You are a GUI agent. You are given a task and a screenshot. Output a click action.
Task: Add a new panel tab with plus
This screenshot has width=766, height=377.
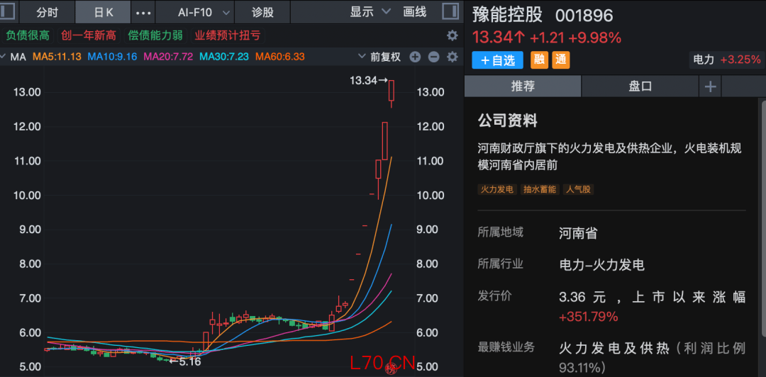tap(710, 87)
